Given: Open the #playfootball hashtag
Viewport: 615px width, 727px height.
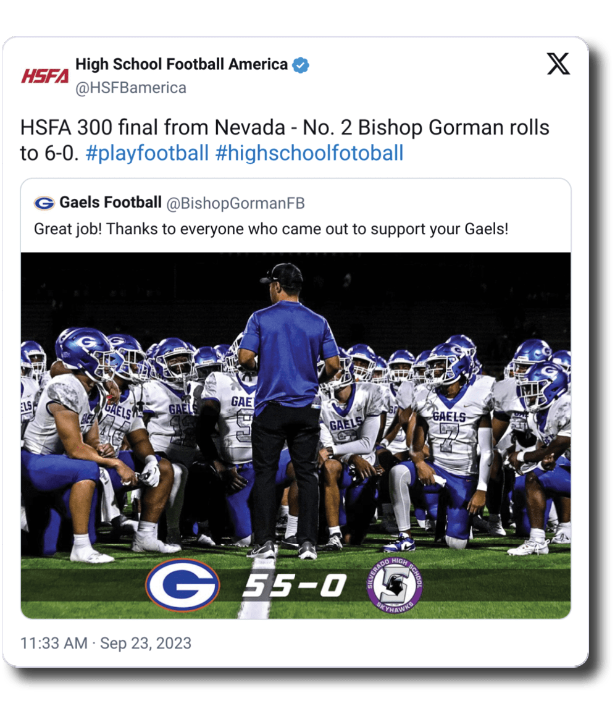Looking at the screenshot, I should coord(147,153).
